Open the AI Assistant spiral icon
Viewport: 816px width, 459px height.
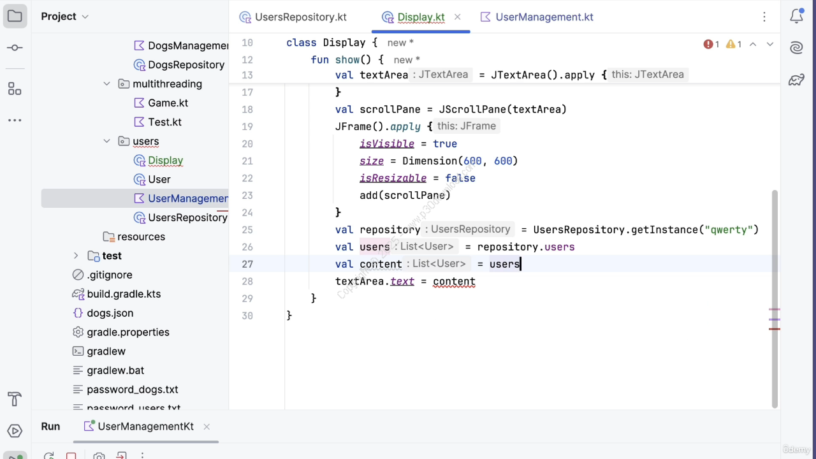pyautogui.click(x=796, y=48)
